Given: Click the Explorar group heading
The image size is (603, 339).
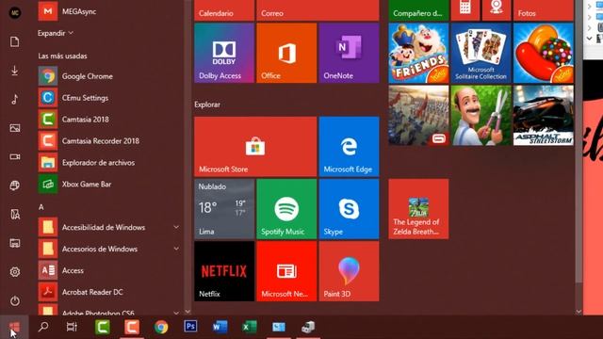Looking at the screenshot, I should pos(207,105).
